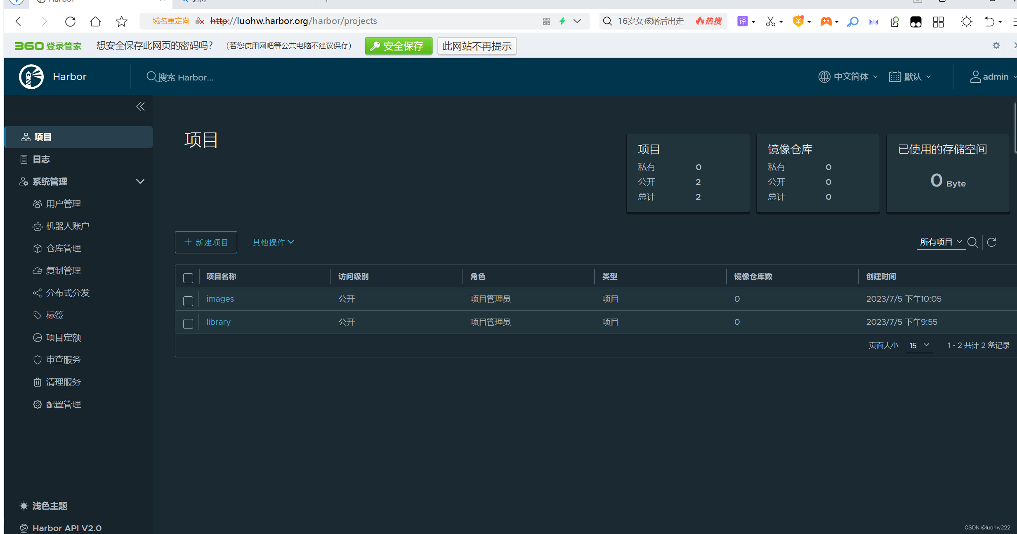Screen dimensions: 1017x534
Task: Click the Harbor lighthouse logo
Action: tap(31, 77)
